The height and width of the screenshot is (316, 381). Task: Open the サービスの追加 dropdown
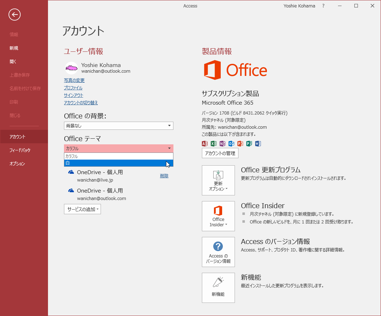[x=82, y=209]
